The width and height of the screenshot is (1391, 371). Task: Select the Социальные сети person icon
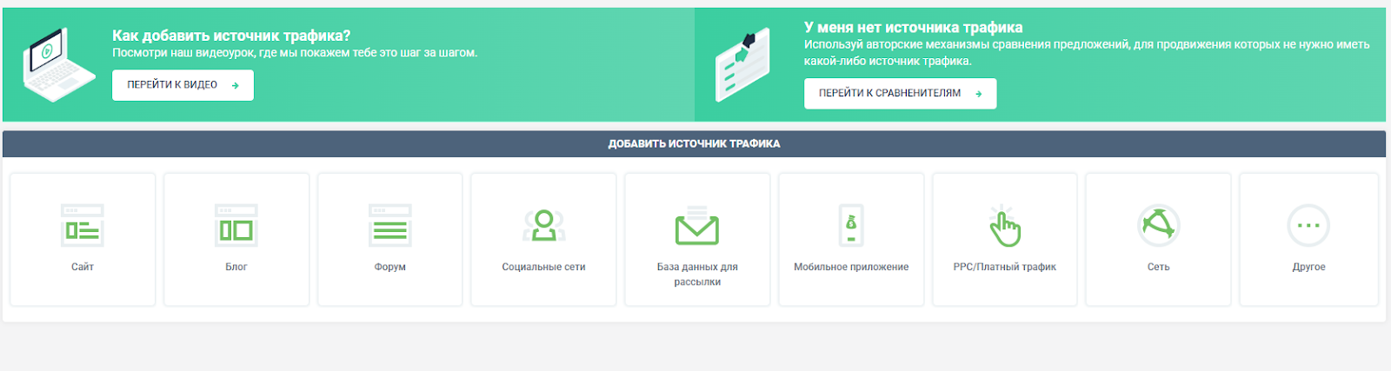point(544,225)
